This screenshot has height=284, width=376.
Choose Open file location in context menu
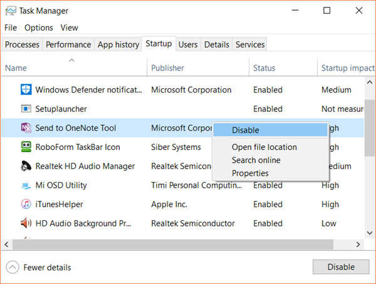[x=270, y=147]
